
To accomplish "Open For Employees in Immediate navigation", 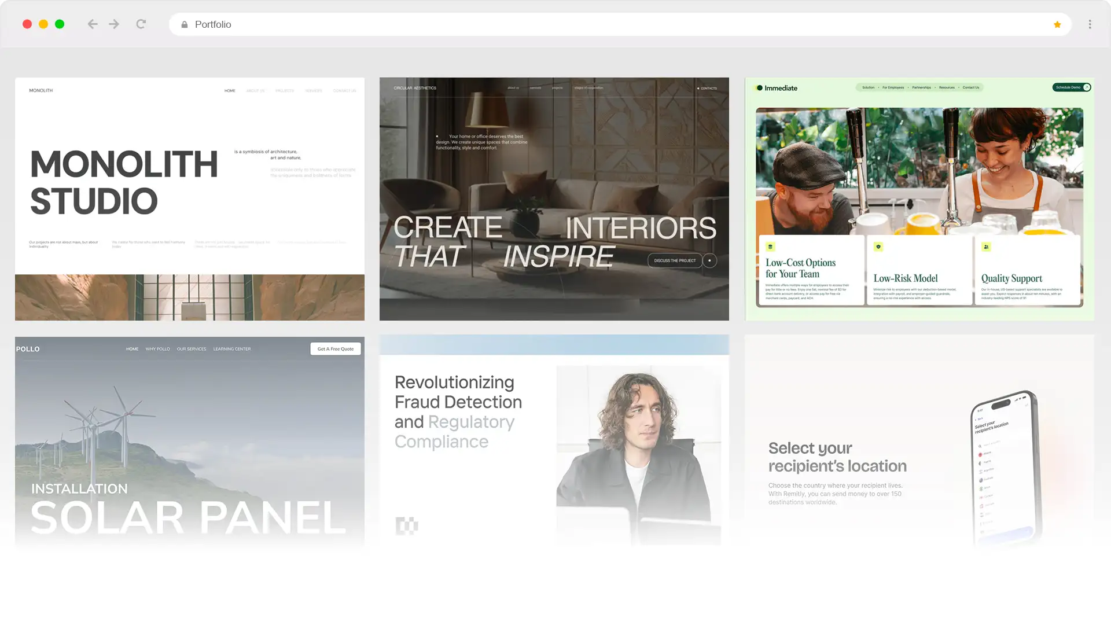I will [x=893, y=87].
